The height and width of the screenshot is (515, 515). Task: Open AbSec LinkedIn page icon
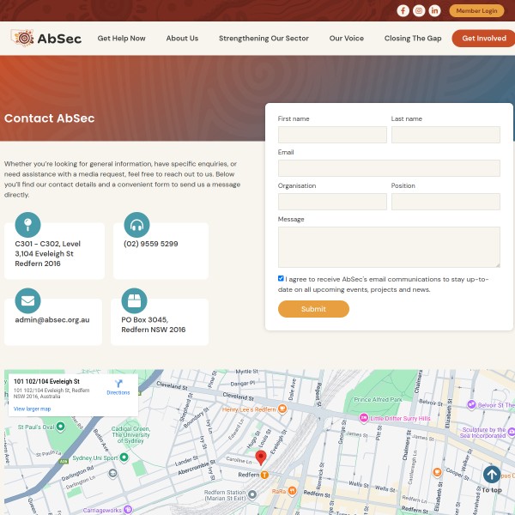[435, 10]
